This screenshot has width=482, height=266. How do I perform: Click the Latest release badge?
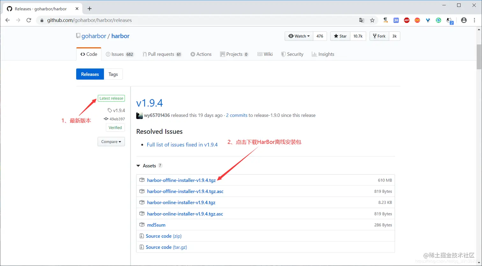click(111, 98)
